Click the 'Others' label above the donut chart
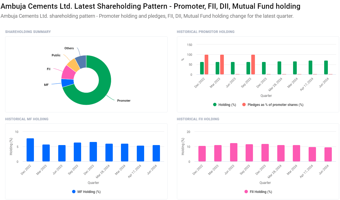Viewport: 340px width, 200px height. pos(69,48)
